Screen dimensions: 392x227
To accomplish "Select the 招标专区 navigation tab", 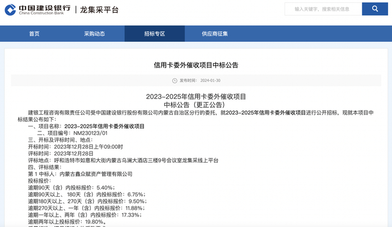I will tap(155, 34).
